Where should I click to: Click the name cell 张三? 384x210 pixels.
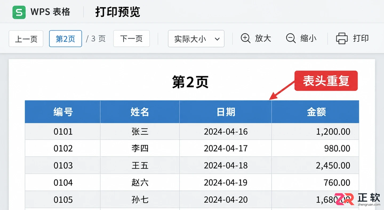140,131
